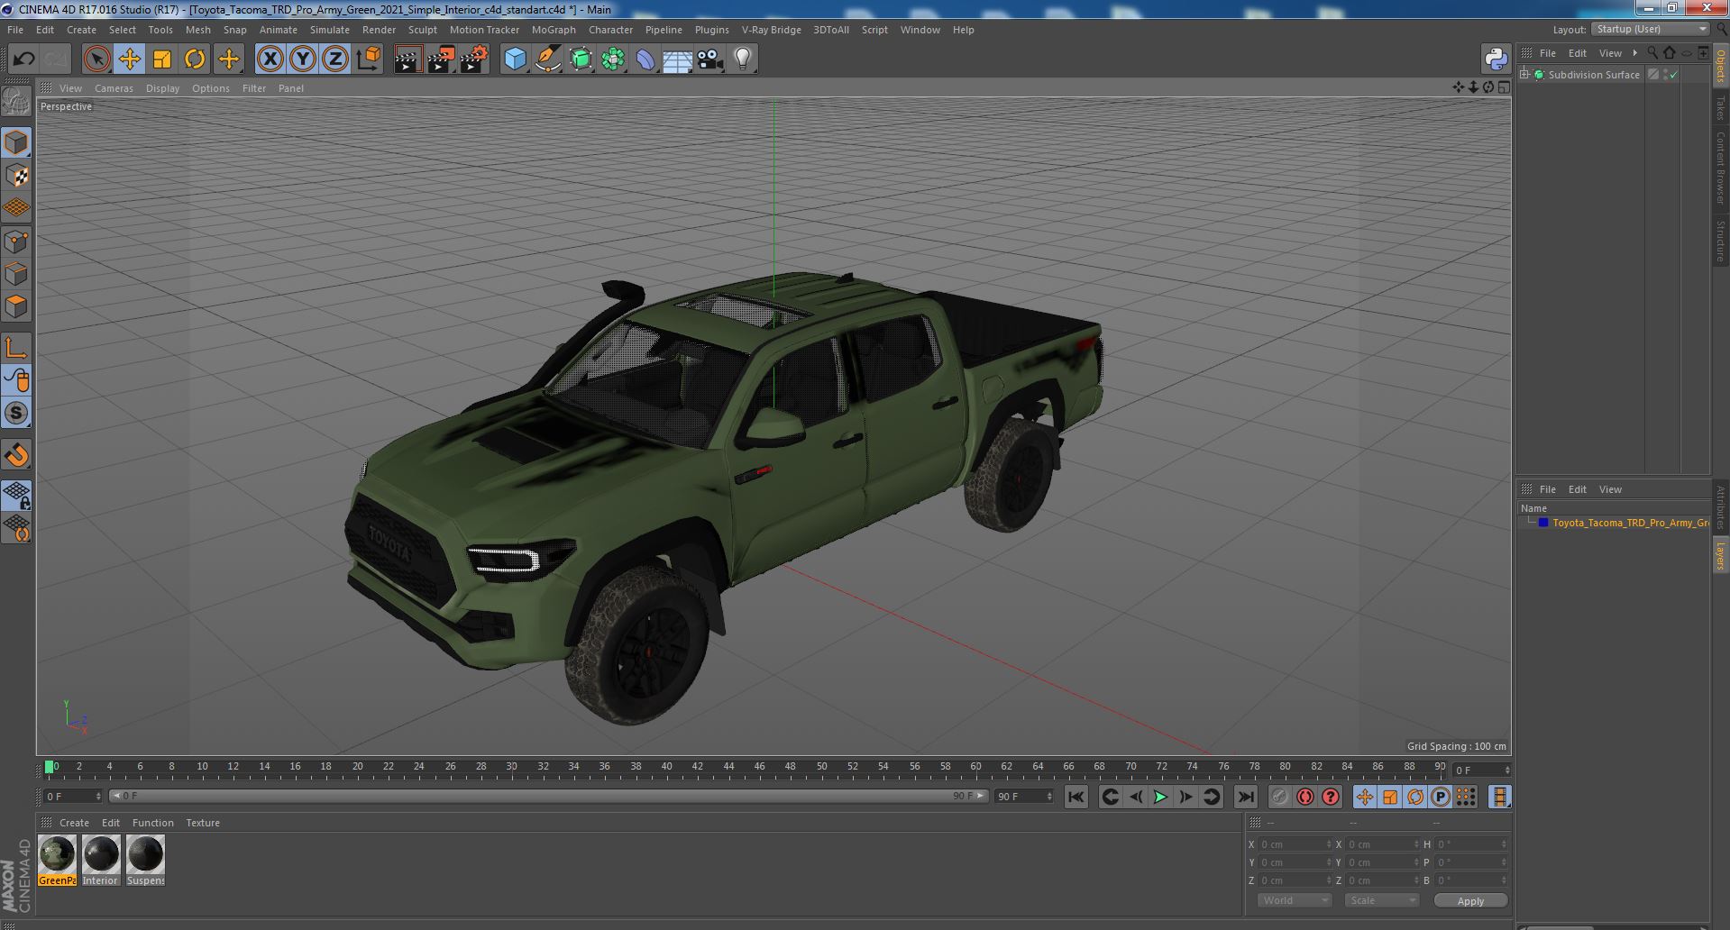The image size is (1730, 930).
Task: Open the spline Pen tool
Action: (547, 59)
